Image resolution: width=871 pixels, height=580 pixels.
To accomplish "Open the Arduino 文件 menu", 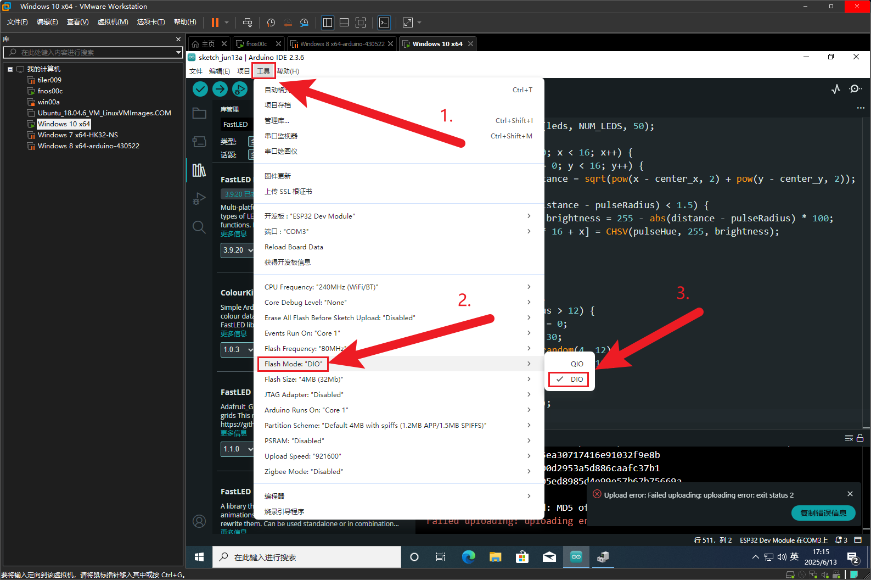I will click(x=196, y=71).
